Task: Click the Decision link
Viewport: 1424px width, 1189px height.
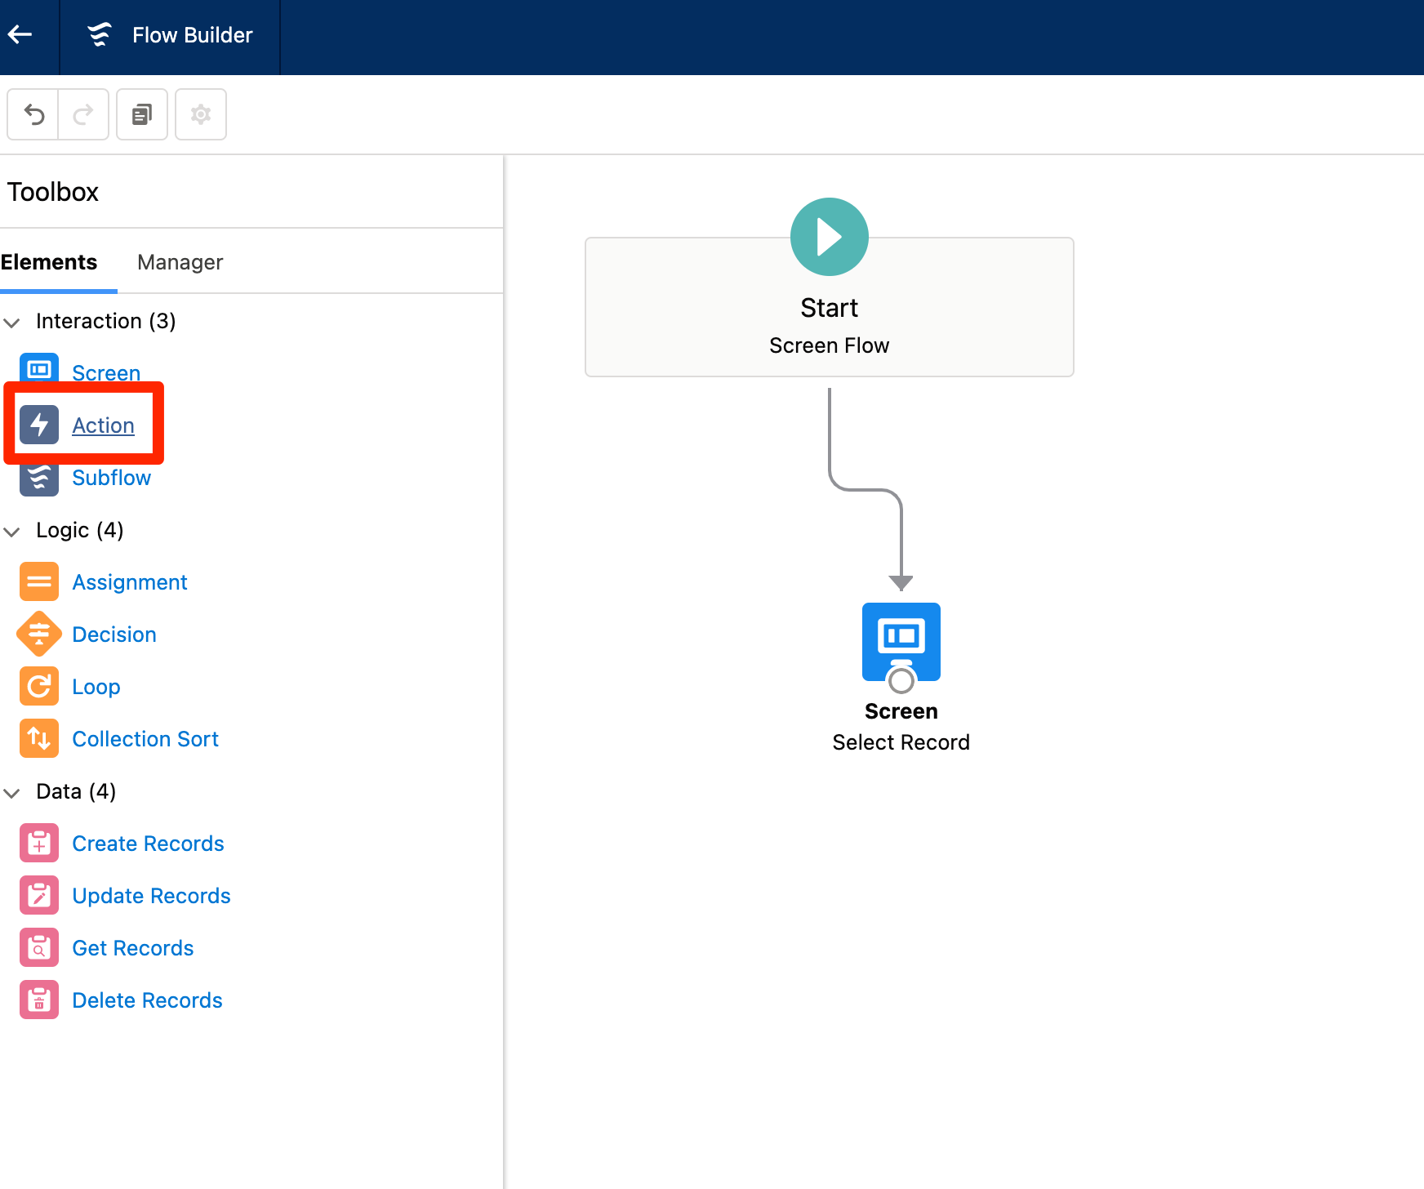Action: [114, 635]
